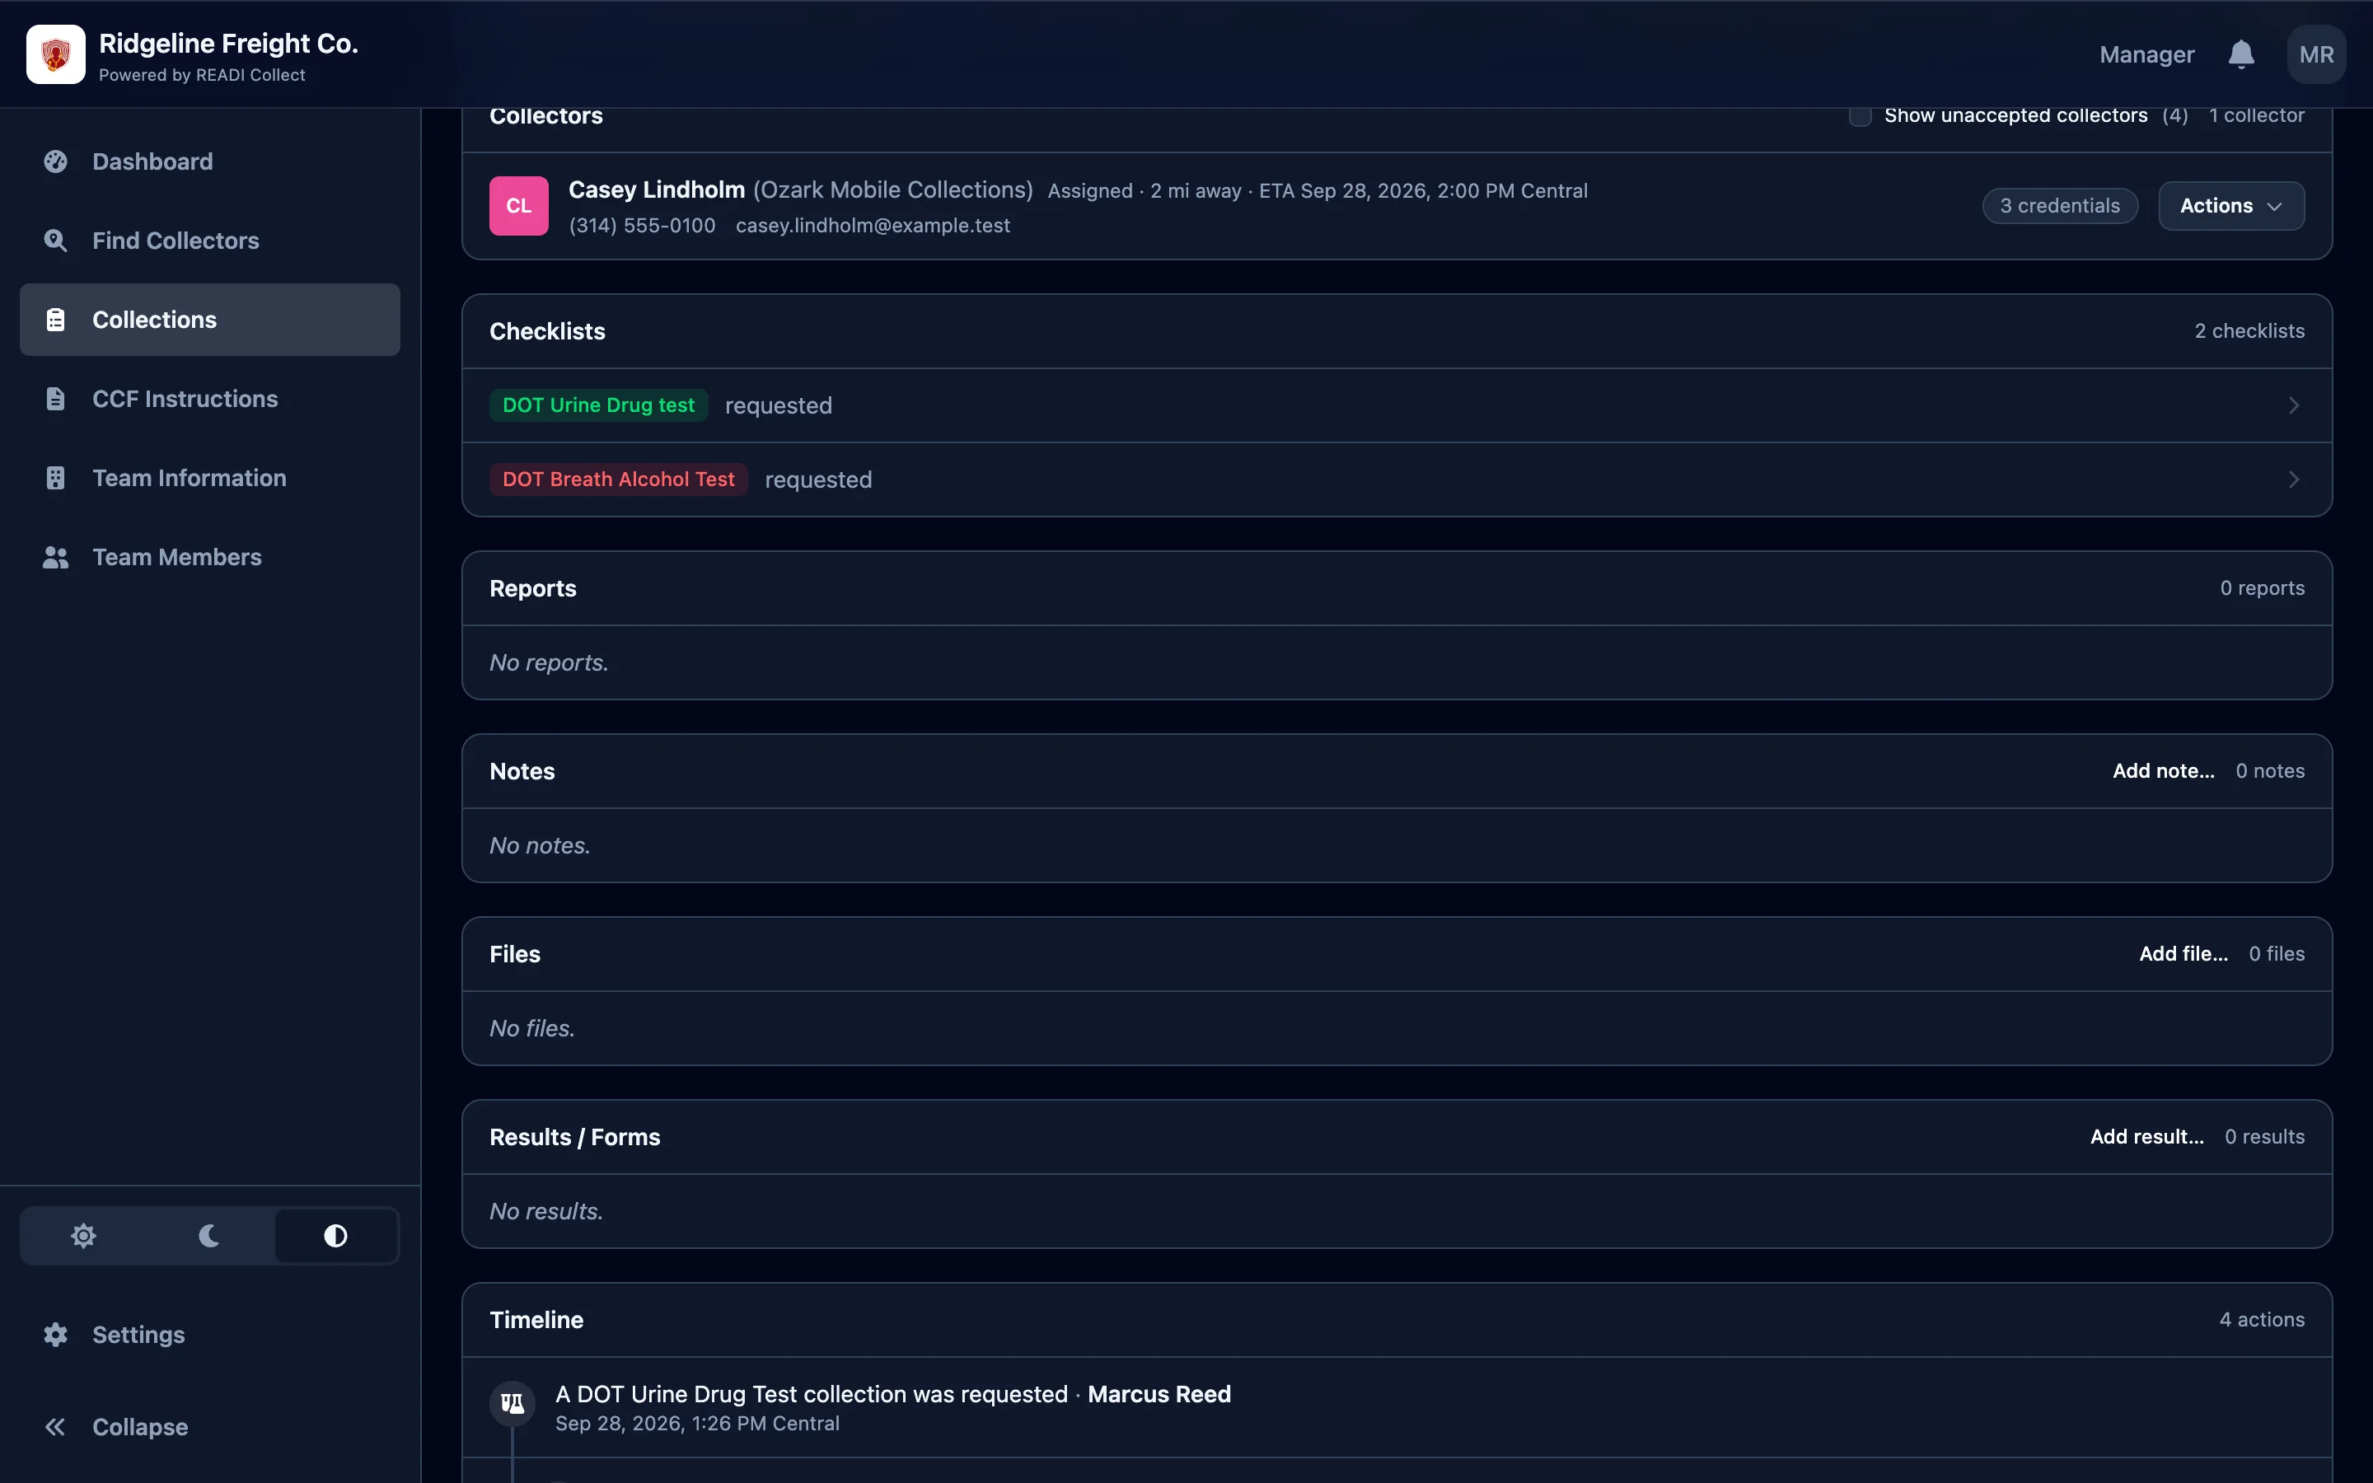The image size is (2373, 1483).
Task: Click Add file... link
Action: [x=2183, y=954]
